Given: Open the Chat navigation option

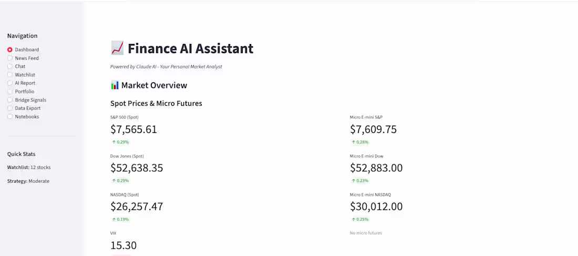Looking at the screenshot, I should point(16,66).
